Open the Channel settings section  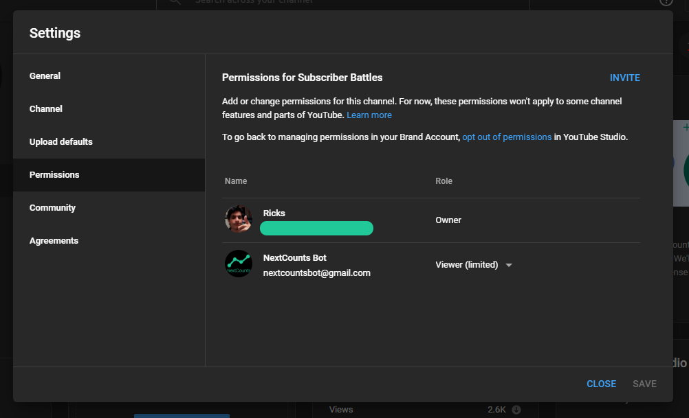tap(109, 108)
